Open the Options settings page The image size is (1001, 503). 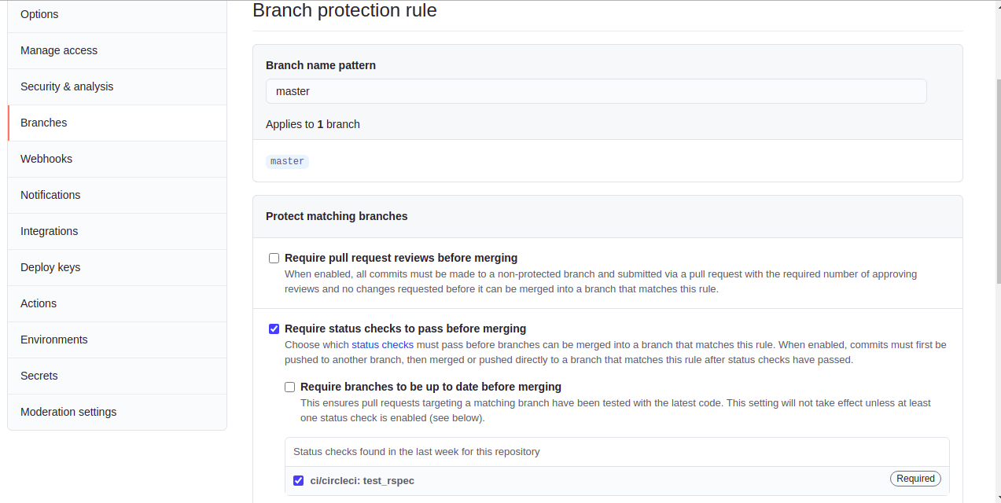point(39,14)
